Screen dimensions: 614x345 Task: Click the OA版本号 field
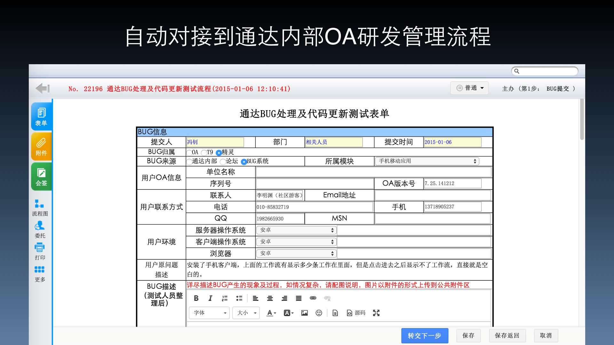[x=453, y=183]
